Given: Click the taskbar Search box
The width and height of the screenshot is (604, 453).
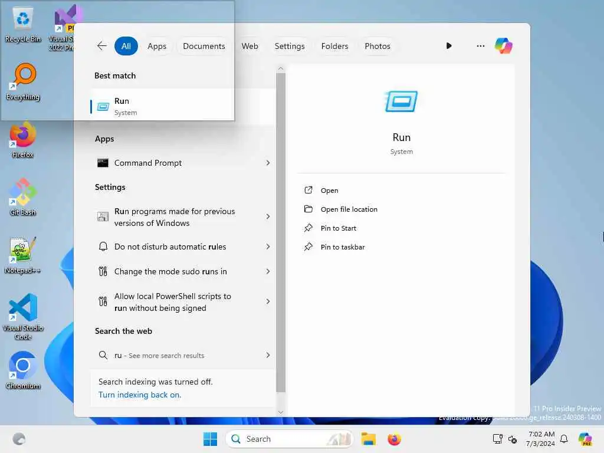Looking at the screenshot, I should [x=289, y=439].
